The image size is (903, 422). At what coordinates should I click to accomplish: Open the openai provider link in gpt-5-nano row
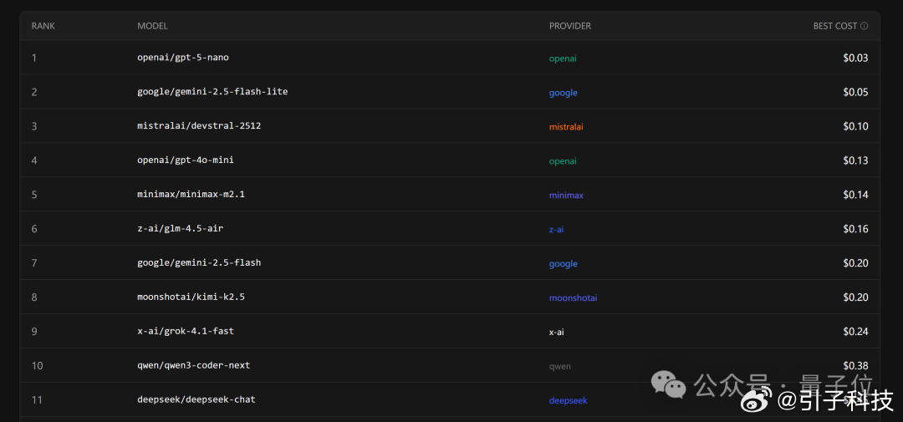click(x=563, y=58)
